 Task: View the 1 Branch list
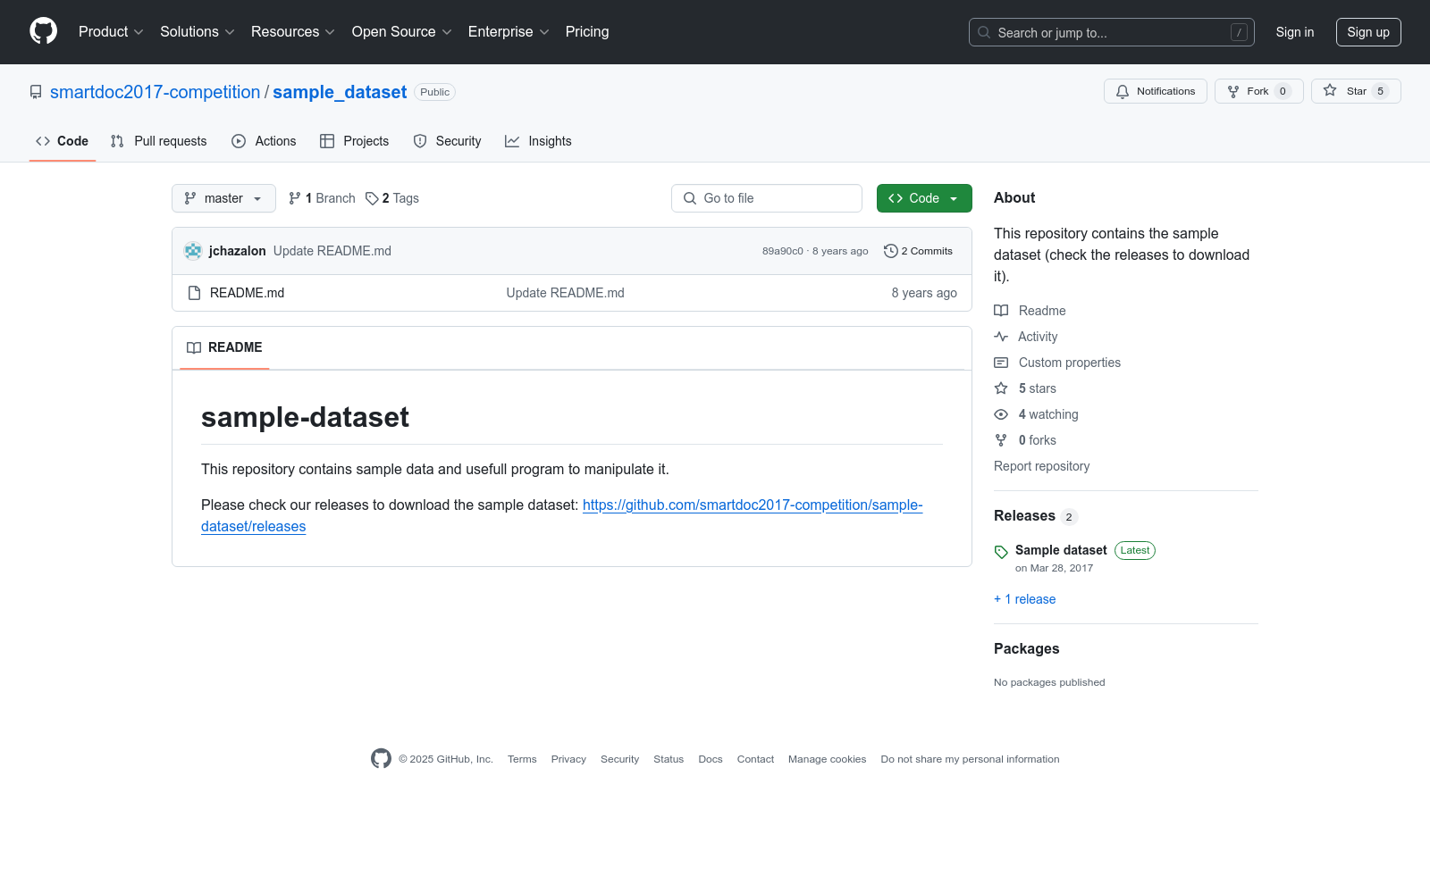tap(322, 198)
